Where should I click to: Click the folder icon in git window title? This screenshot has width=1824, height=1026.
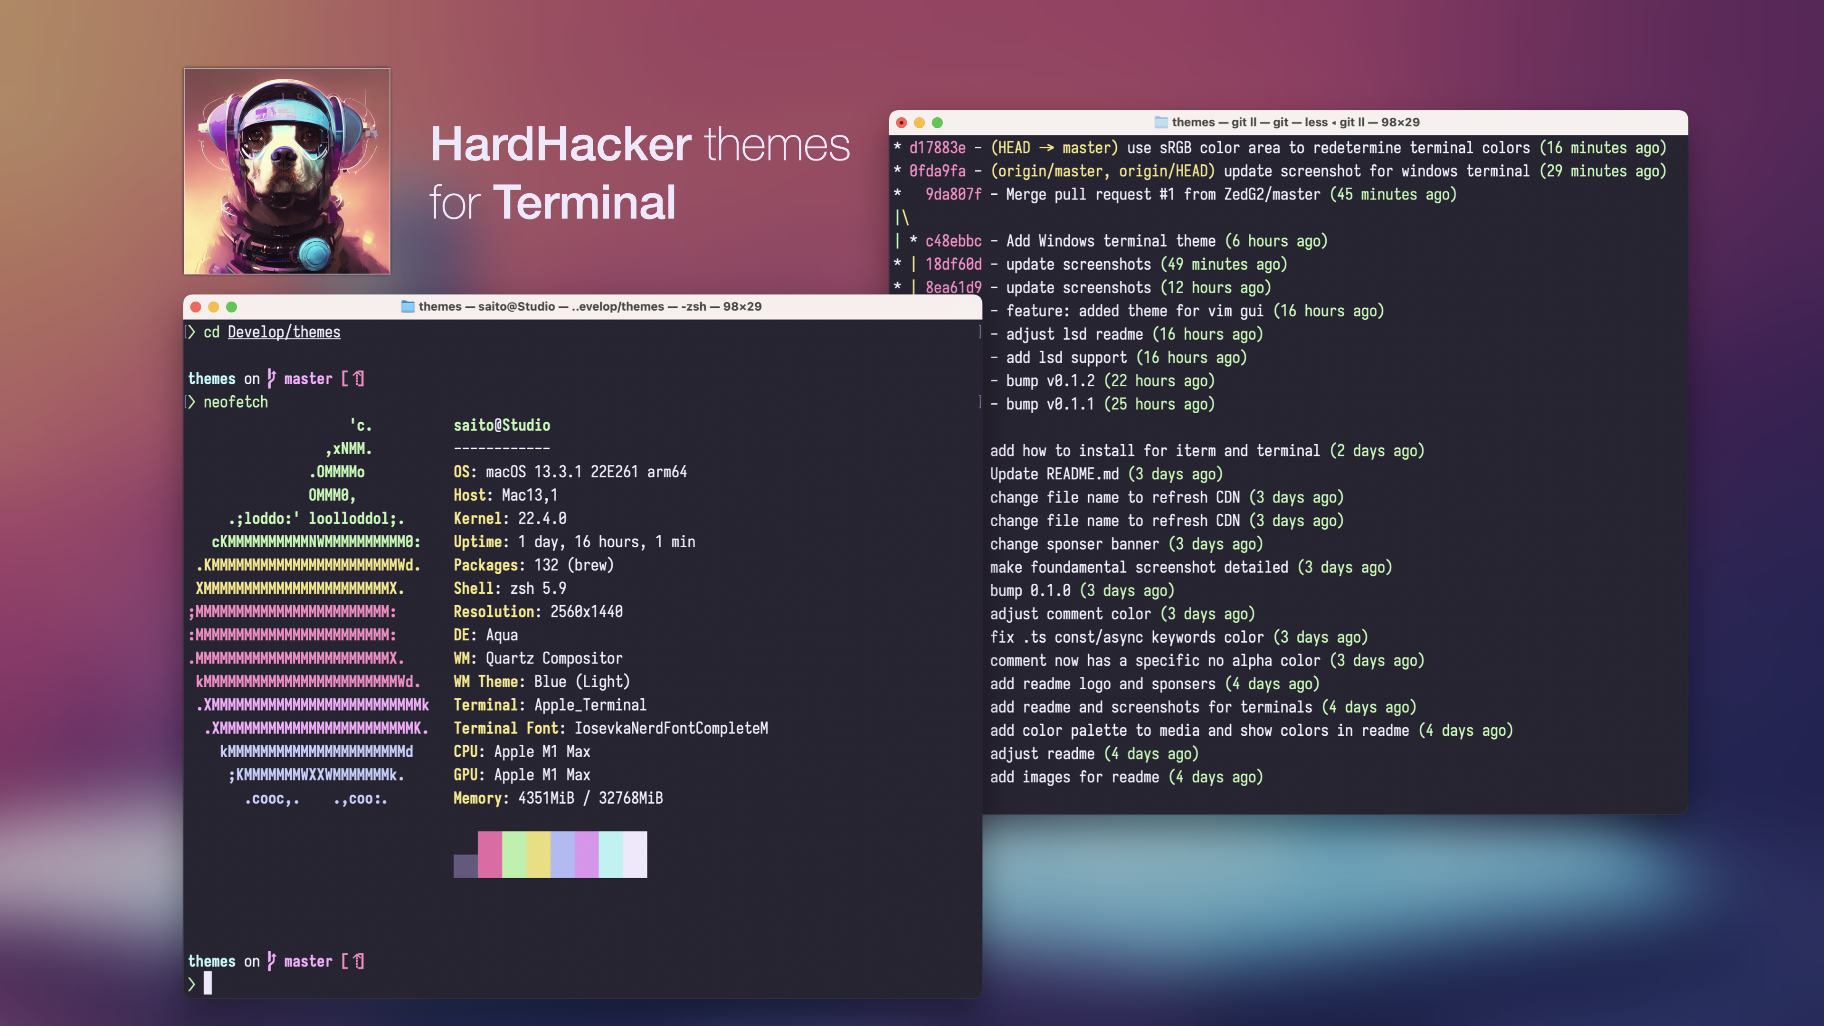coord(1160,122)
